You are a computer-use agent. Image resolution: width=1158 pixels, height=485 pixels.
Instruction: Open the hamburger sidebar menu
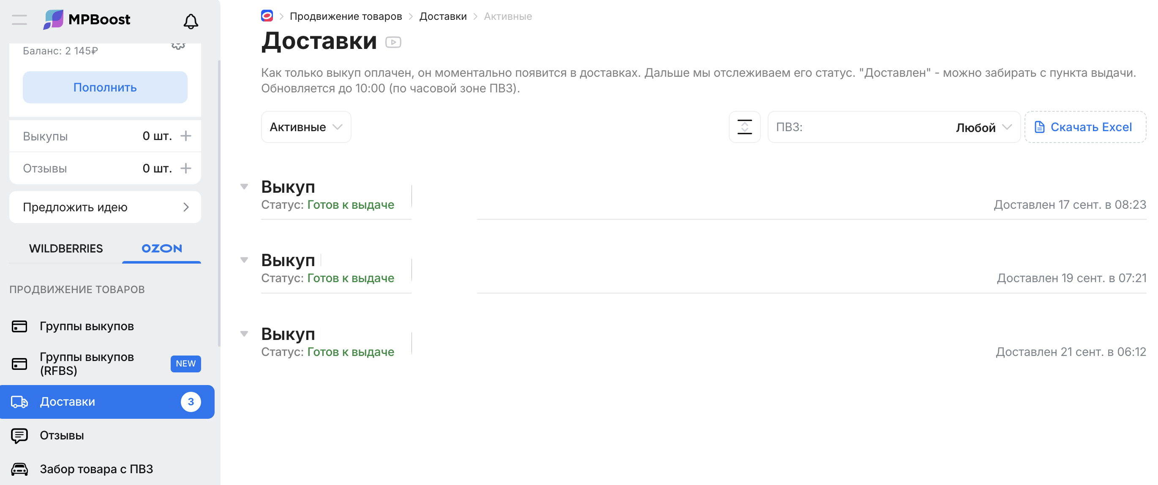point(19,20)
